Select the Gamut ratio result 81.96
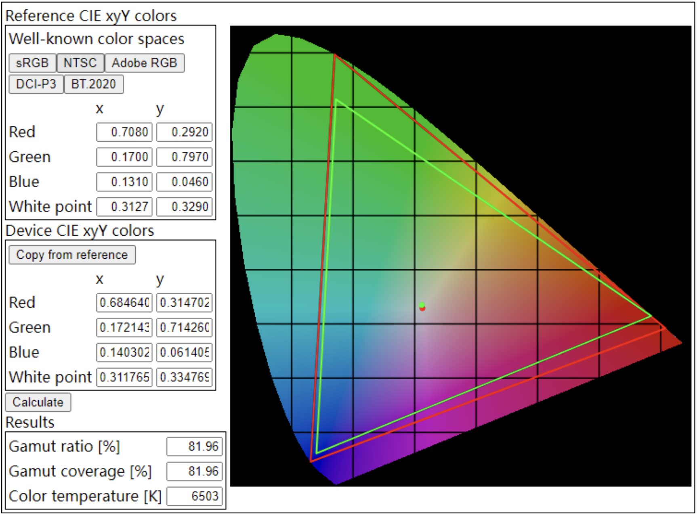 click(195, 447)
